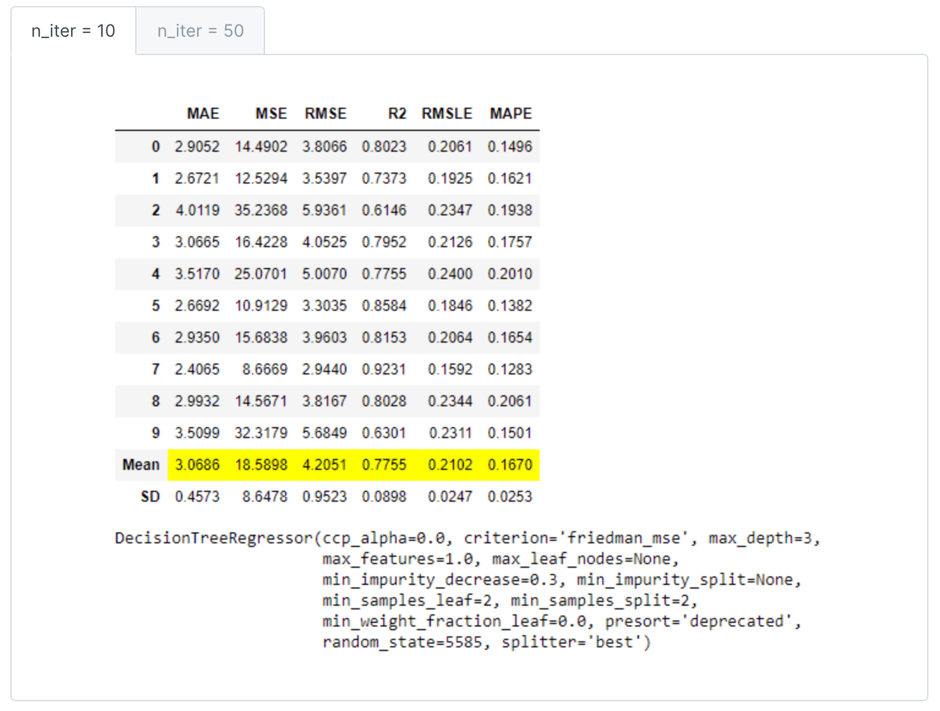Click the DecisionTreeRegressor text in the output

click(x=214, y=538)
